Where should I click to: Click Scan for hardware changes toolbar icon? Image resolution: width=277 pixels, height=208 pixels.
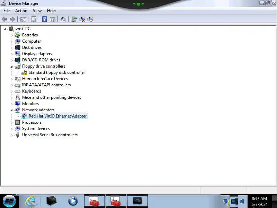coord(63,19)
